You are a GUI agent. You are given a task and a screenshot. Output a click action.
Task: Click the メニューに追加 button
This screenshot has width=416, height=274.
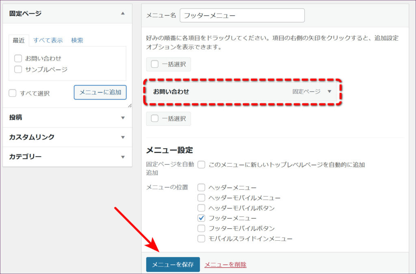(x=100, y=92)
